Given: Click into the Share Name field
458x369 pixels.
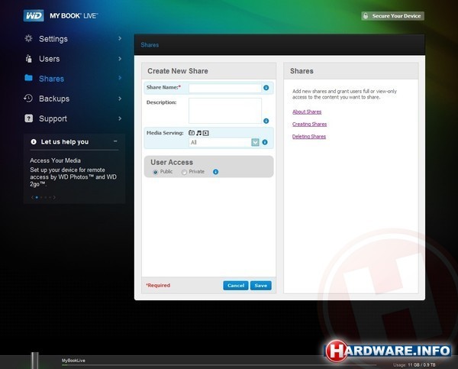Looking at the screenshot, I should (x=224, y=88).
